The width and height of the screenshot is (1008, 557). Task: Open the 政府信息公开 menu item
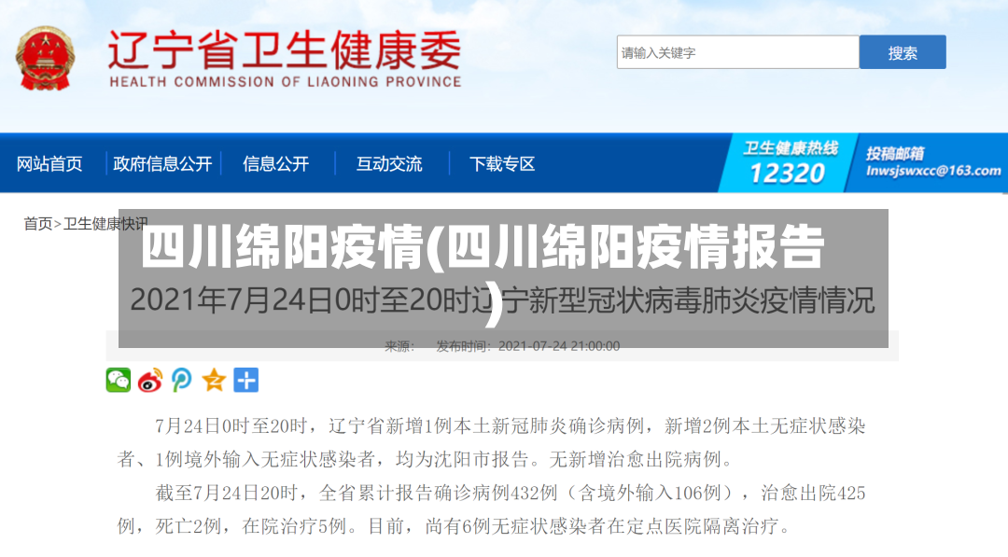(162, 164)
